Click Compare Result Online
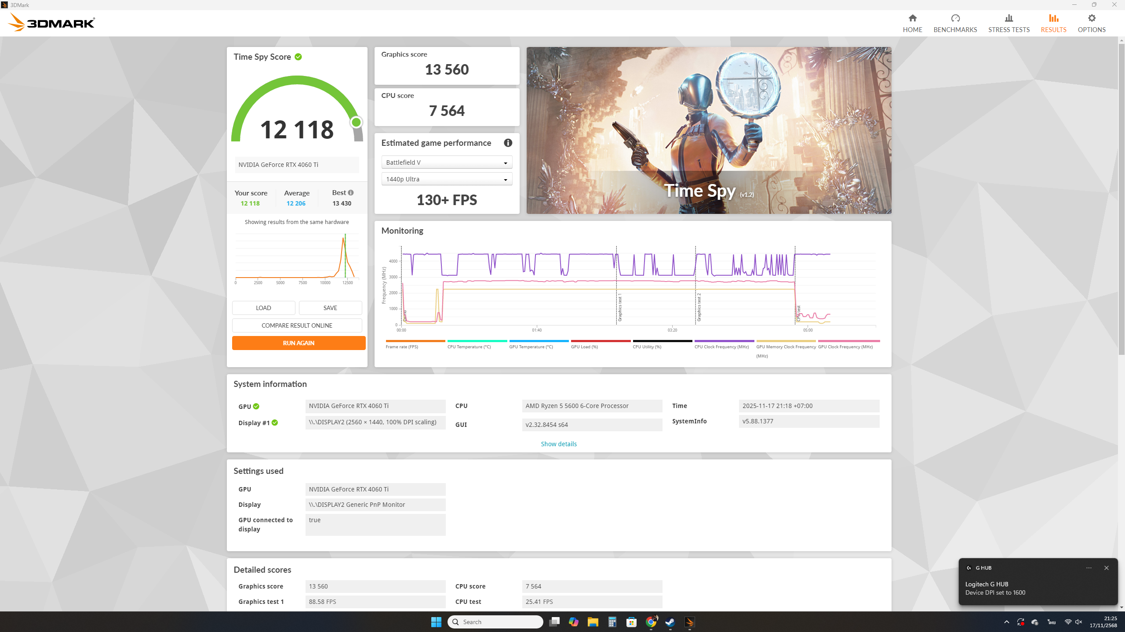This screenshot has height=632, width=1125. (297, 325)
